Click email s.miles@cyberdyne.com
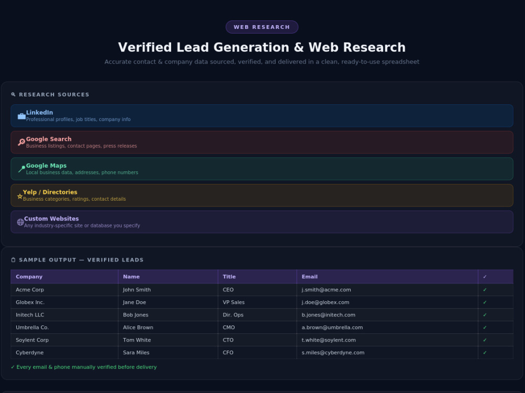The height and width of the screenshot is (393, 525). point(333,353)
